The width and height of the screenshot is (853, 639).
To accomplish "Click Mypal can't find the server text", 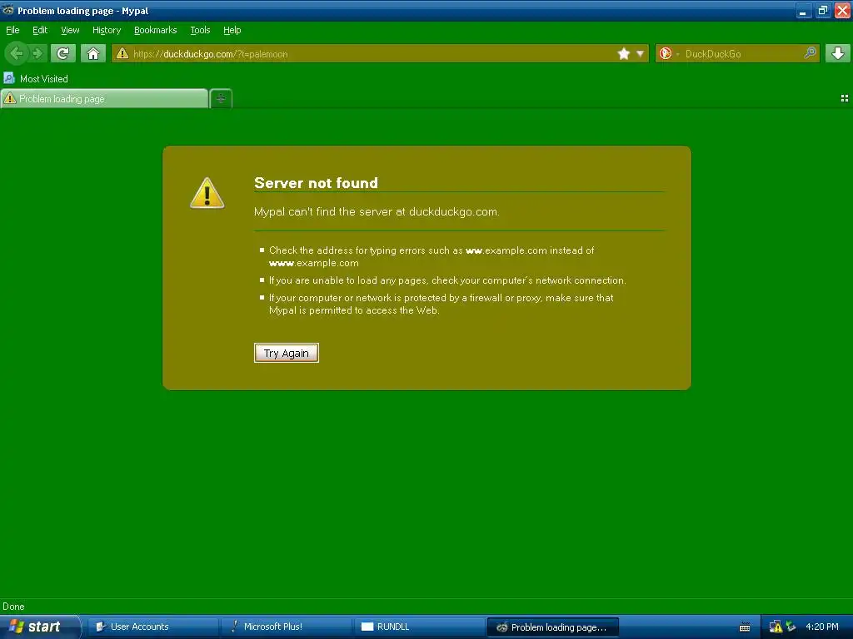I will point(377,211).
